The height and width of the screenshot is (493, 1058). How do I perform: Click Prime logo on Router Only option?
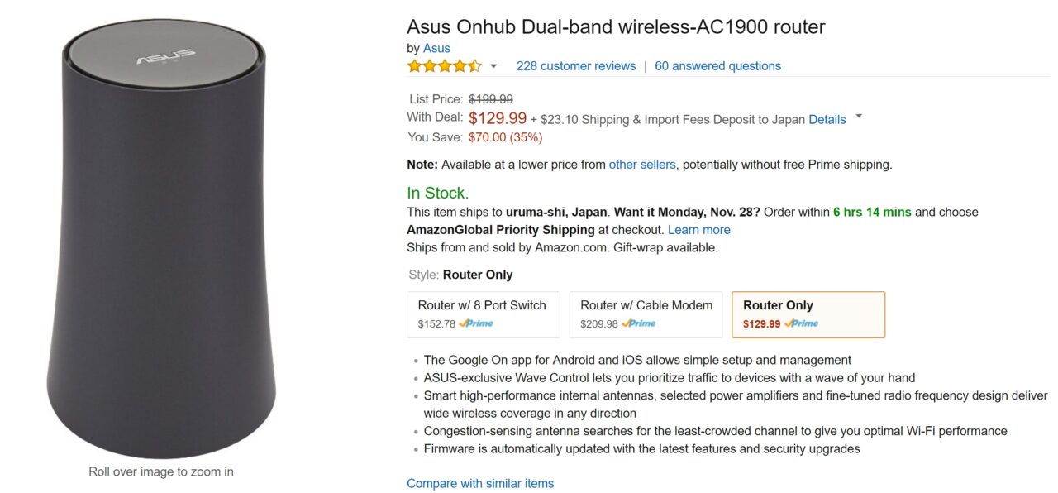coord(801,323)
